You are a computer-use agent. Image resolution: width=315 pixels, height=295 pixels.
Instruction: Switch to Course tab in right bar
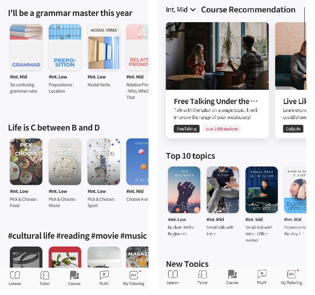pyautogui.click(x=232, y=277)
